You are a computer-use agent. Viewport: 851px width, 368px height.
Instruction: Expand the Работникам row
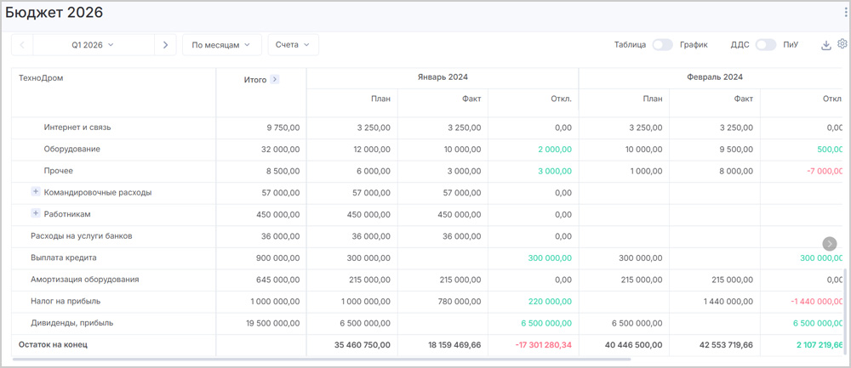point(36,213)
